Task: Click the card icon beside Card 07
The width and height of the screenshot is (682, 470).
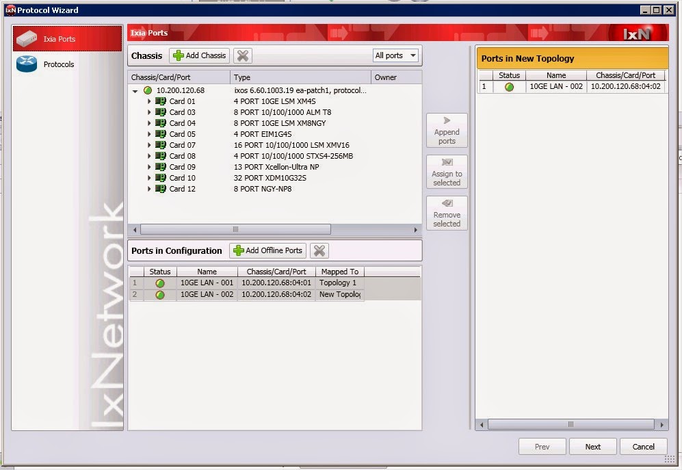Action: 162,144
